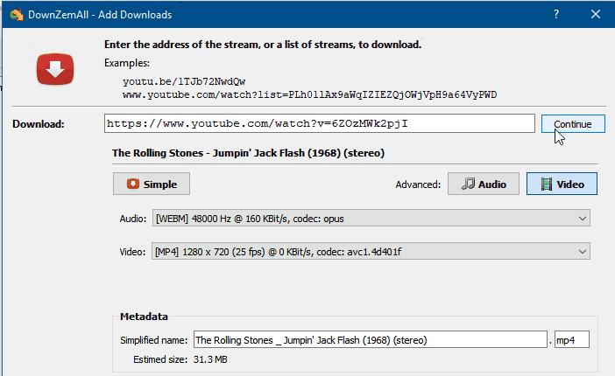Close the Add Downloads dialog
The height and width of the screenshot is (376, 615).
pos(596,15)
